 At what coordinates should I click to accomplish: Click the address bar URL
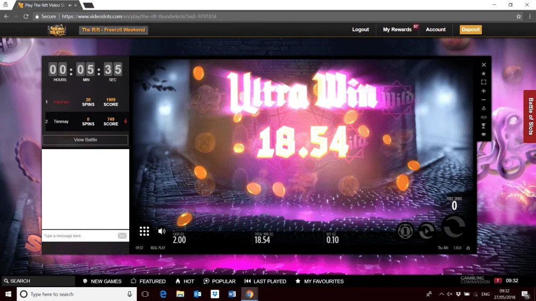coord(139,17)
